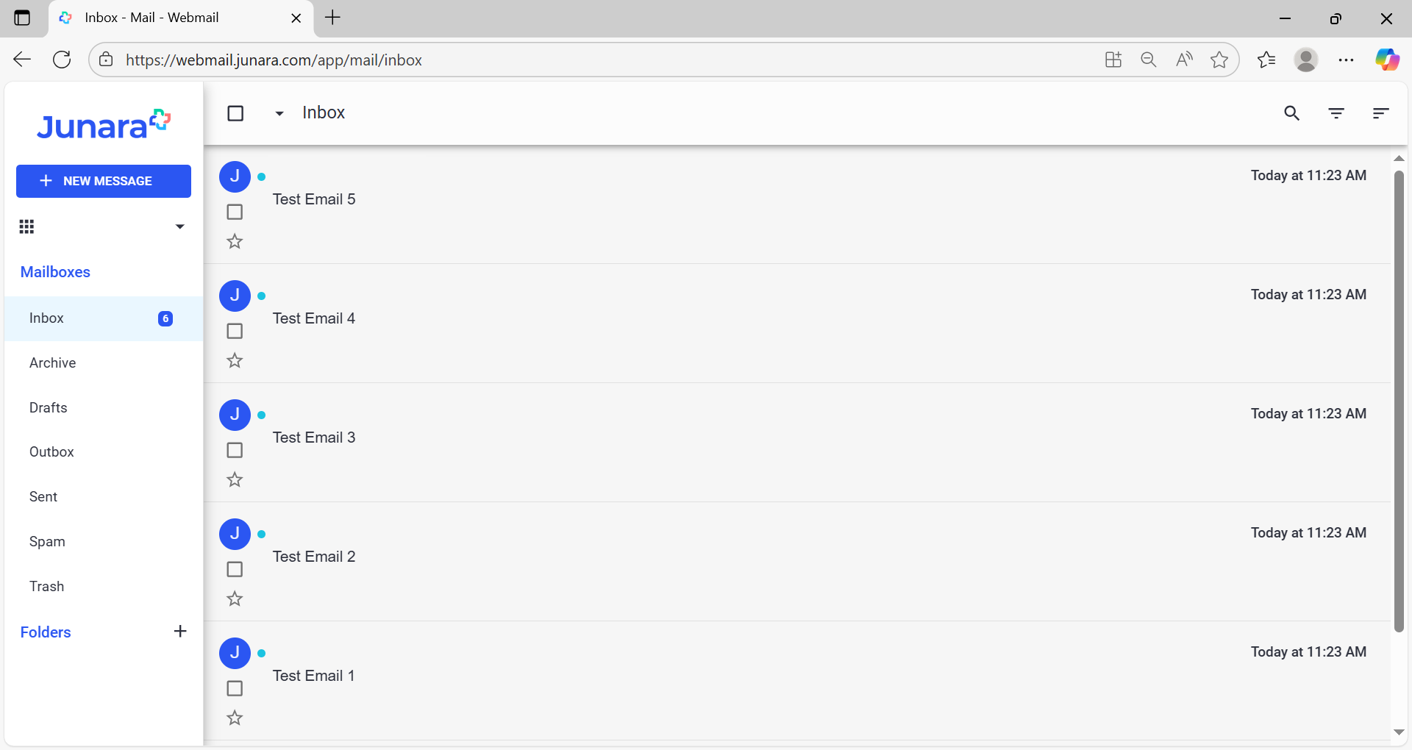
Task: View site information lock icon
Action: tap(106, 60)
